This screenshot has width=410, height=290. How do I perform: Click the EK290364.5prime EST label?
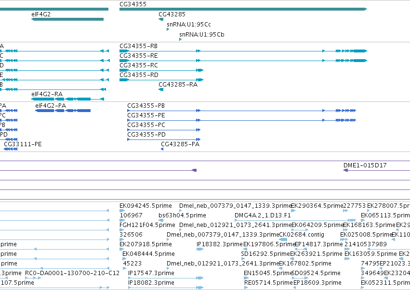click(x=317, y=206)
